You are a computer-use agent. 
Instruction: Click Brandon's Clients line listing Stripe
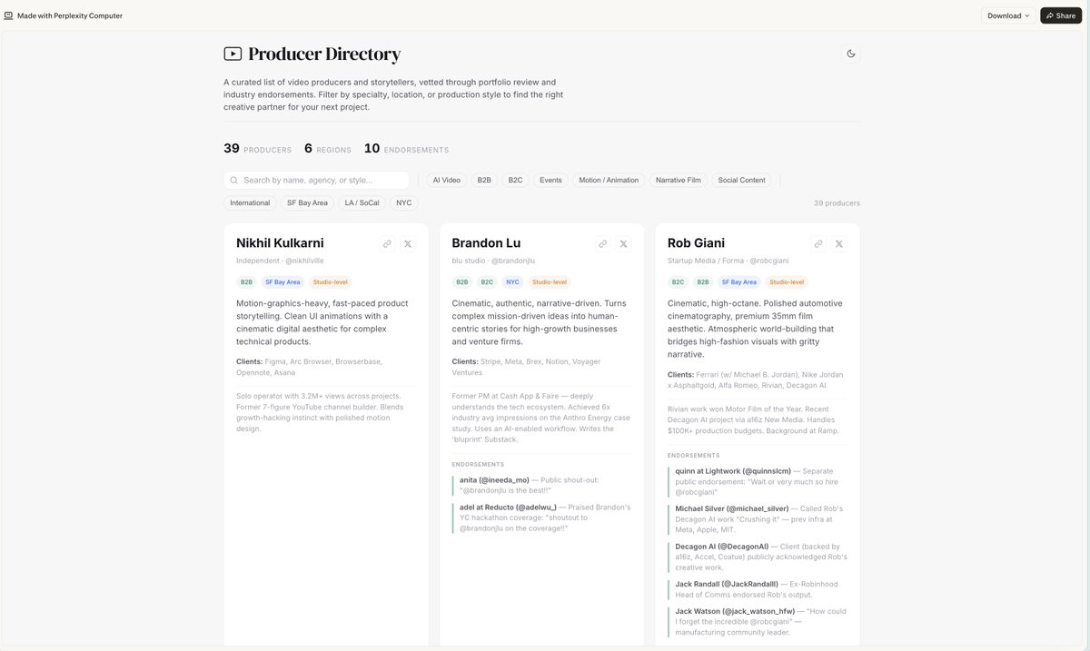tap(527, 367)
